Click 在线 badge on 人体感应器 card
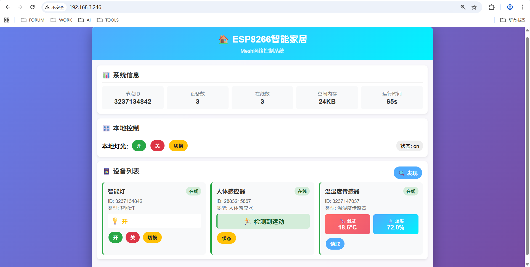This screenshot has width=530, height=267. click(302, 191)
